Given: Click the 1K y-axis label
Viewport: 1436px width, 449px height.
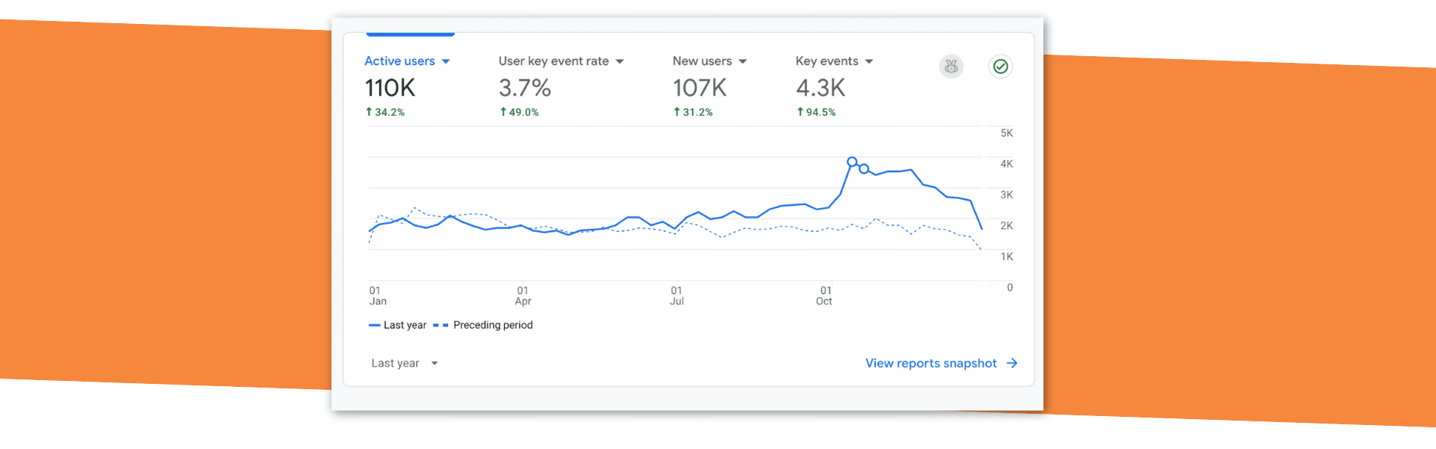Looking at the screenshot, I should click(x=1007, y=257).
